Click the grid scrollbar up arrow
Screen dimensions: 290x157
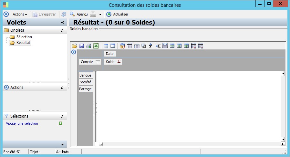tap(283, 74)
